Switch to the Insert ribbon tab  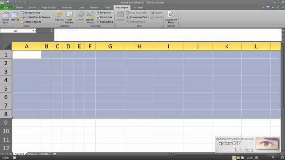click(32, 8)
